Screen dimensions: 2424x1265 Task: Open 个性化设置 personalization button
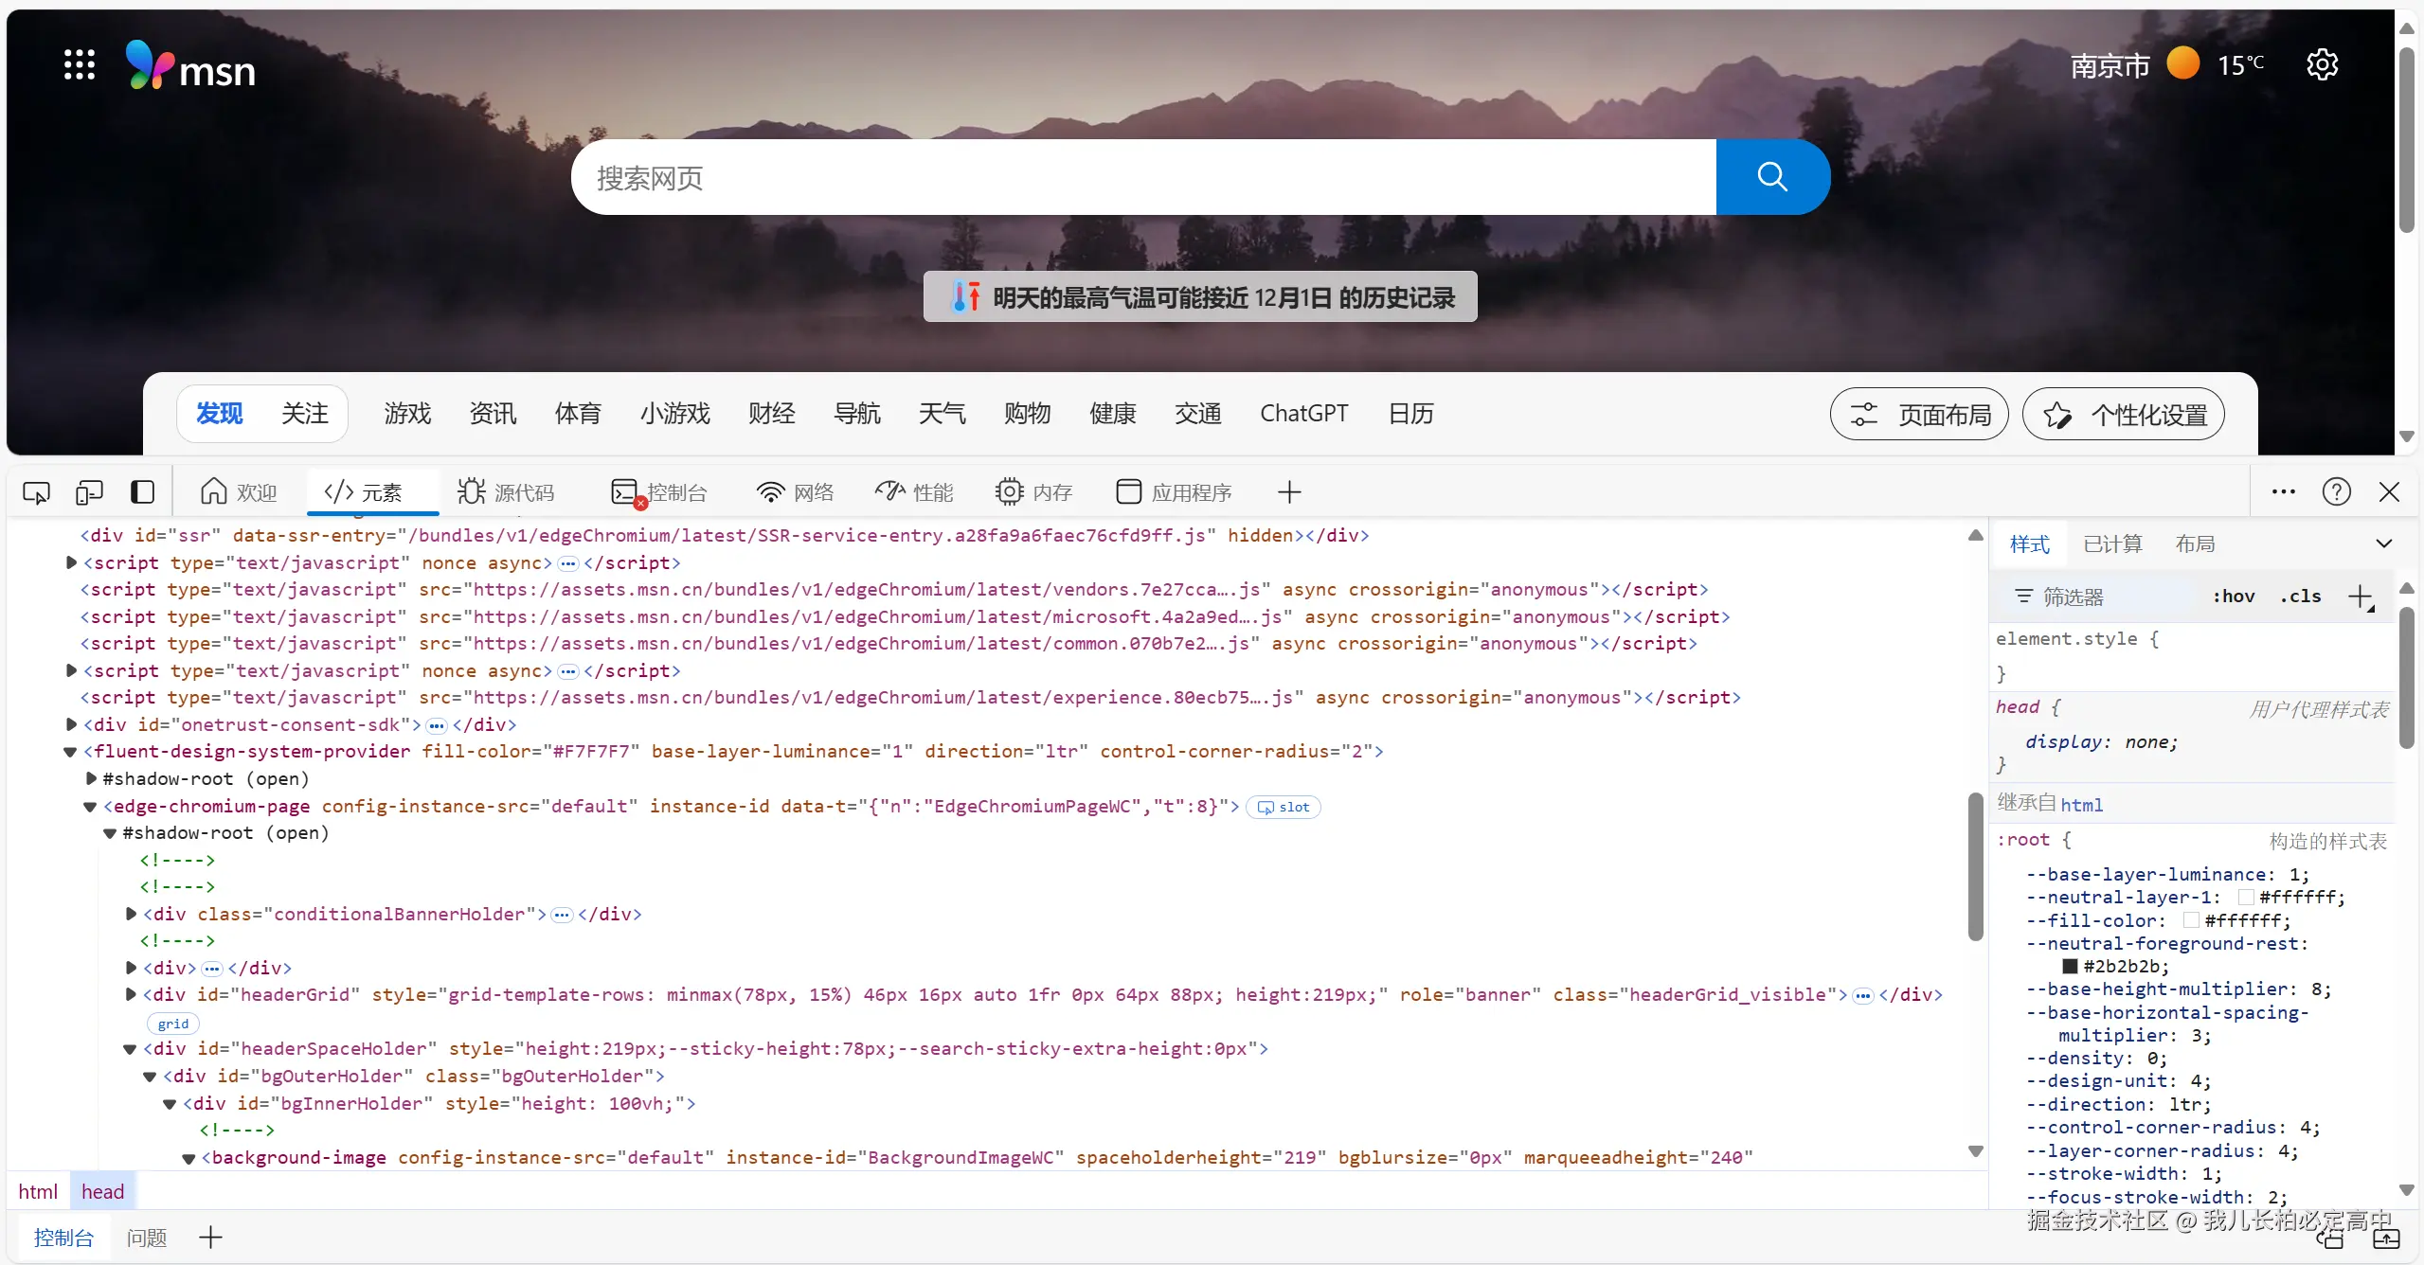pyautogui.click(x=2124, y=415)
